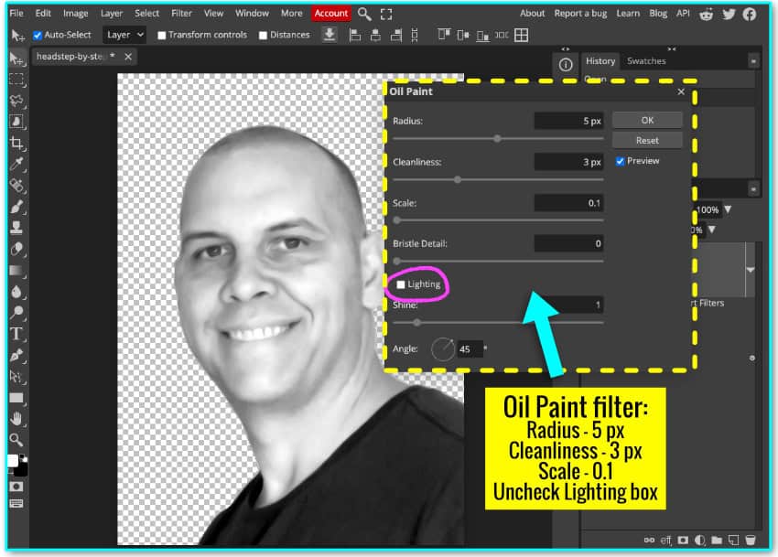Open the Filter menu

(181, 14)
